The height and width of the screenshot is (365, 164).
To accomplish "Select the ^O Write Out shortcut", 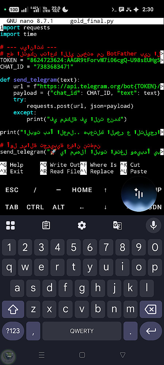I will tap(60, 165).
